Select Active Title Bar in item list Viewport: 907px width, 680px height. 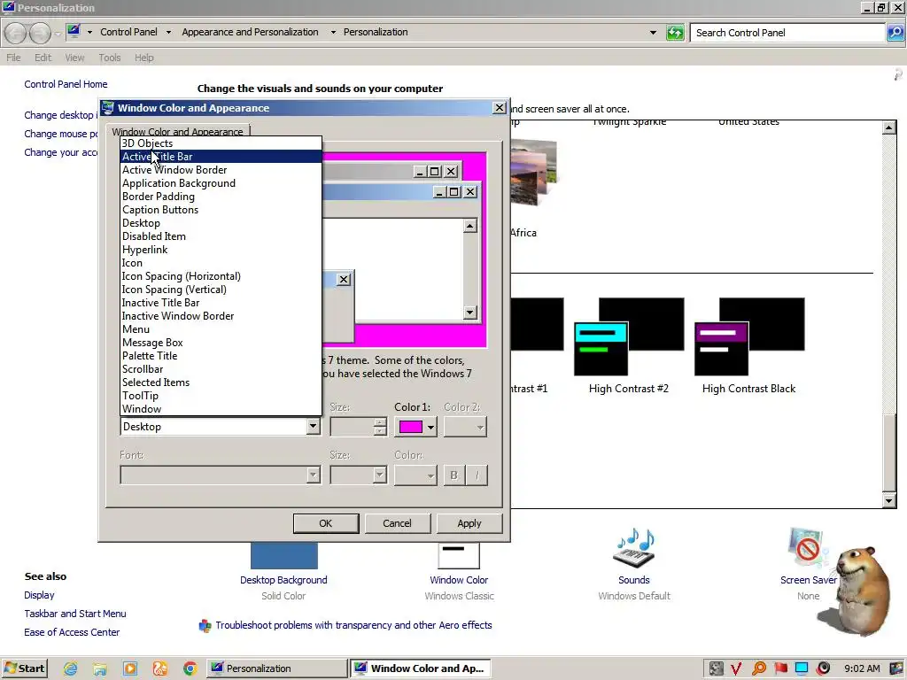(221, 157)
